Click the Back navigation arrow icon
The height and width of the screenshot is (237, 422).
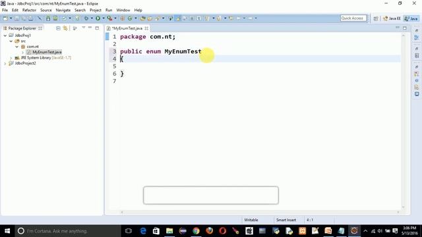pyautogui.click(x=239, y=18)
